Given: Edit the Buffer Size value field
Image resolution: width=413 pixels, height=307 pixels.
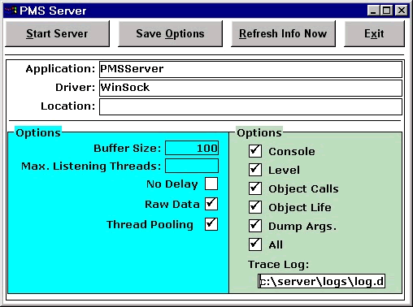Looking at the screenshot, I should point(192,148).
